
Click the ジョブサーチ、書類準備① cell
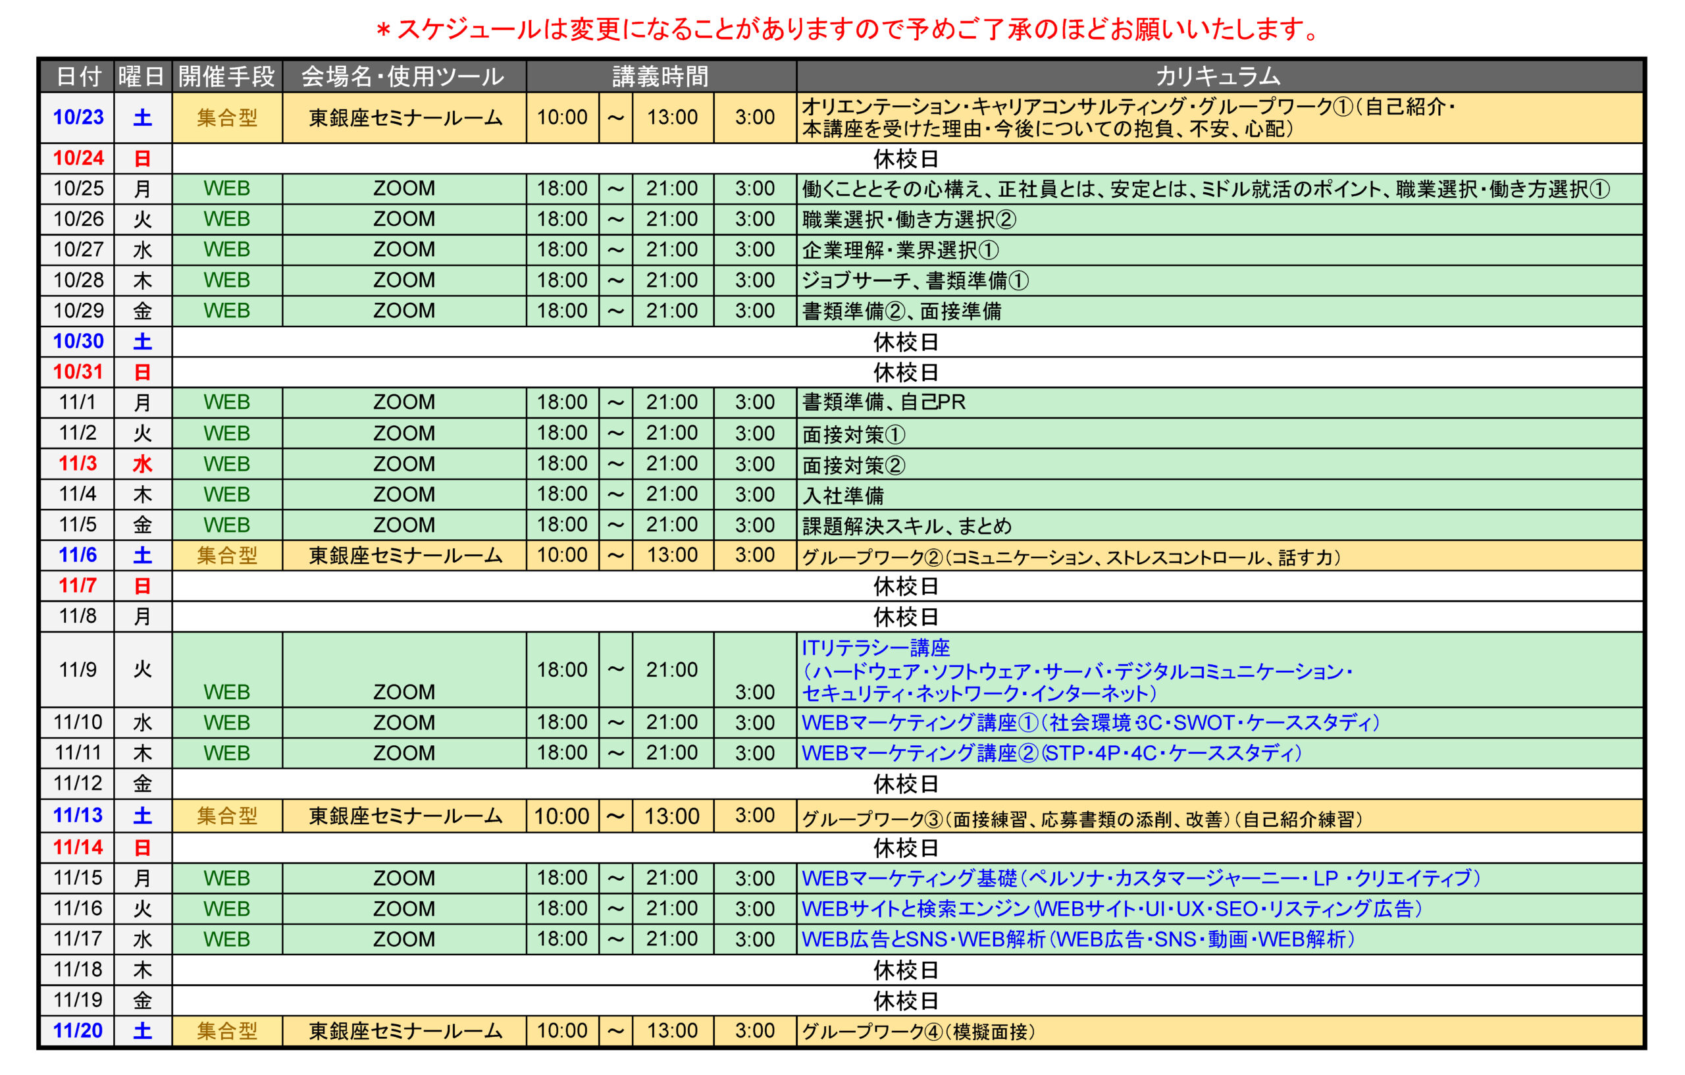tap(1219, 280)
